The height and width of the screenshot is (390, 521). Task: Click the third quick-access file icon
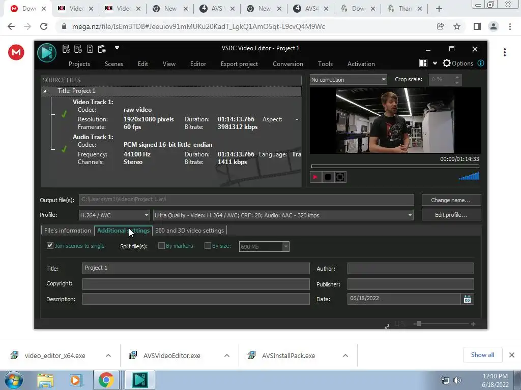pos(90,49)
